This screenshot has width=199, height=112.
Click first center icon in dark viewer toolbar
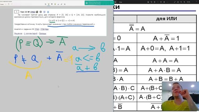click(x=148, y=2)
